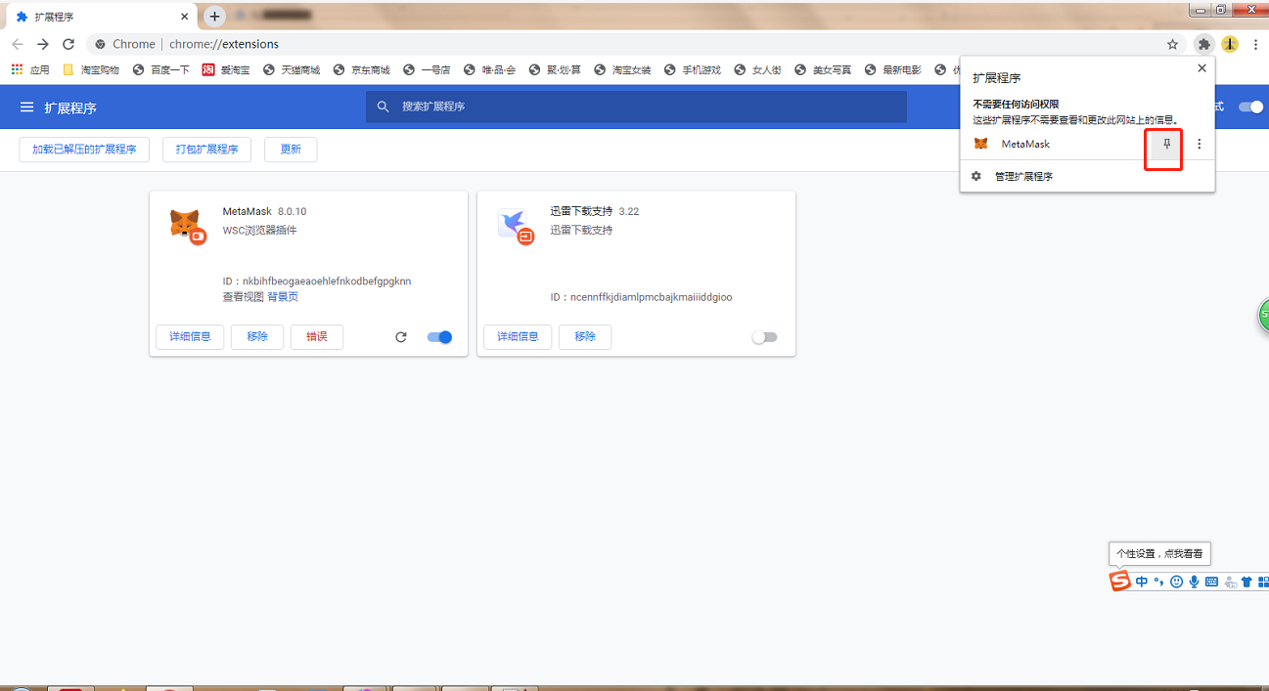Image resolution: width=1269 pixels, height=691 pixels.
Task: Toggle developer mode switch in header
Action: tap(1250, 107)
